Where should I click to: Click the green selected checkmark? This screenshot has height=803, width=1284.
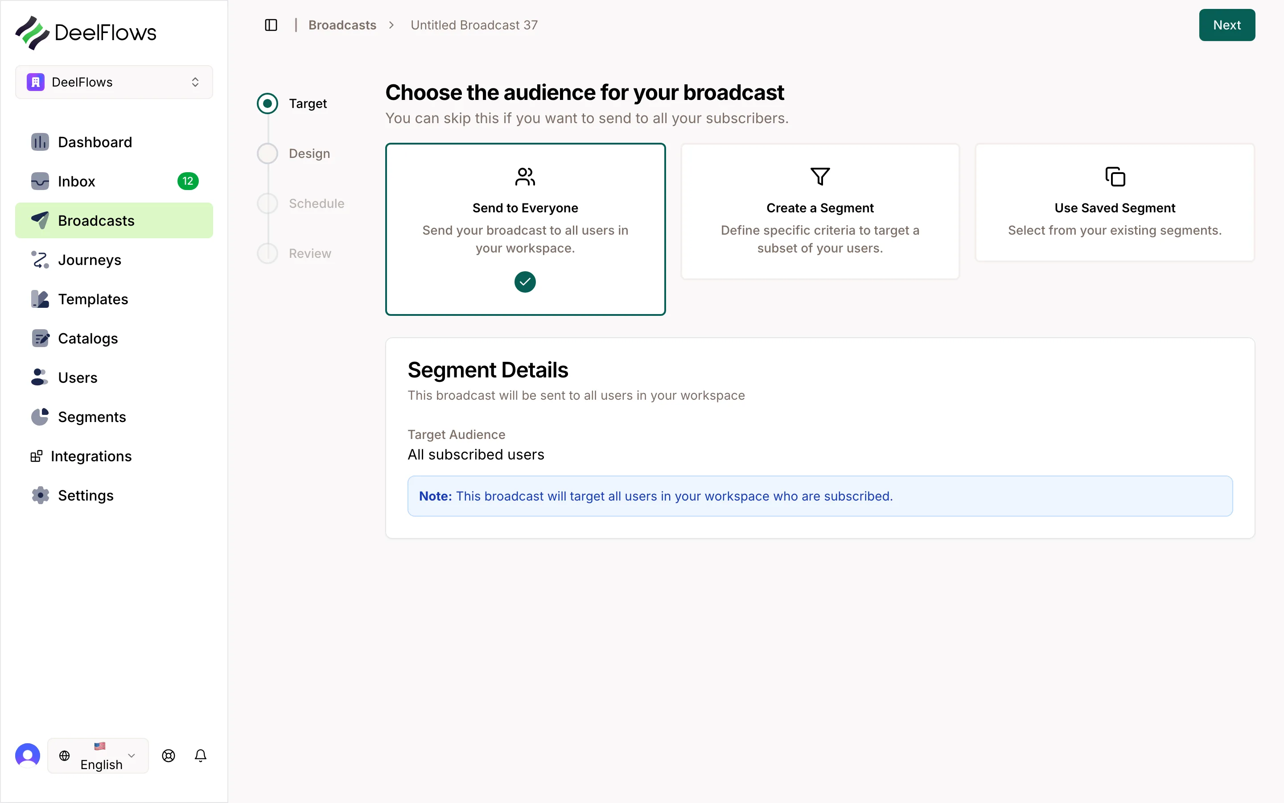525,281
